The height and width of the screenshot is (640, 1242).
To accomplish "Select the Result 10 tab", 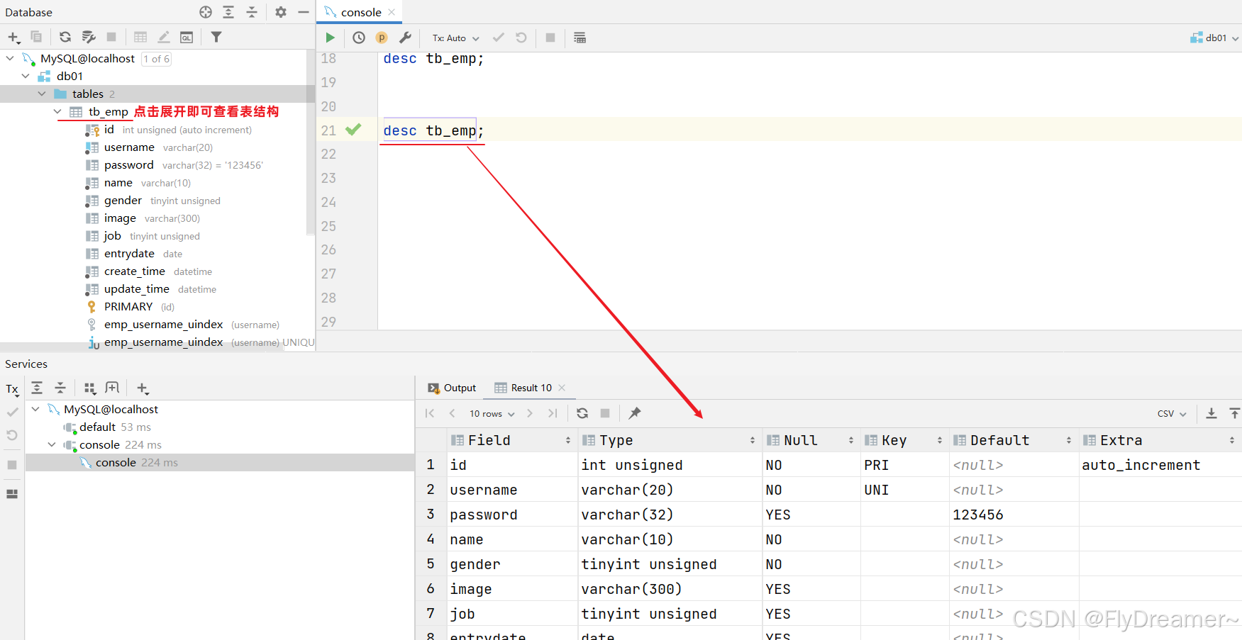I will click(x=523, y=388).
